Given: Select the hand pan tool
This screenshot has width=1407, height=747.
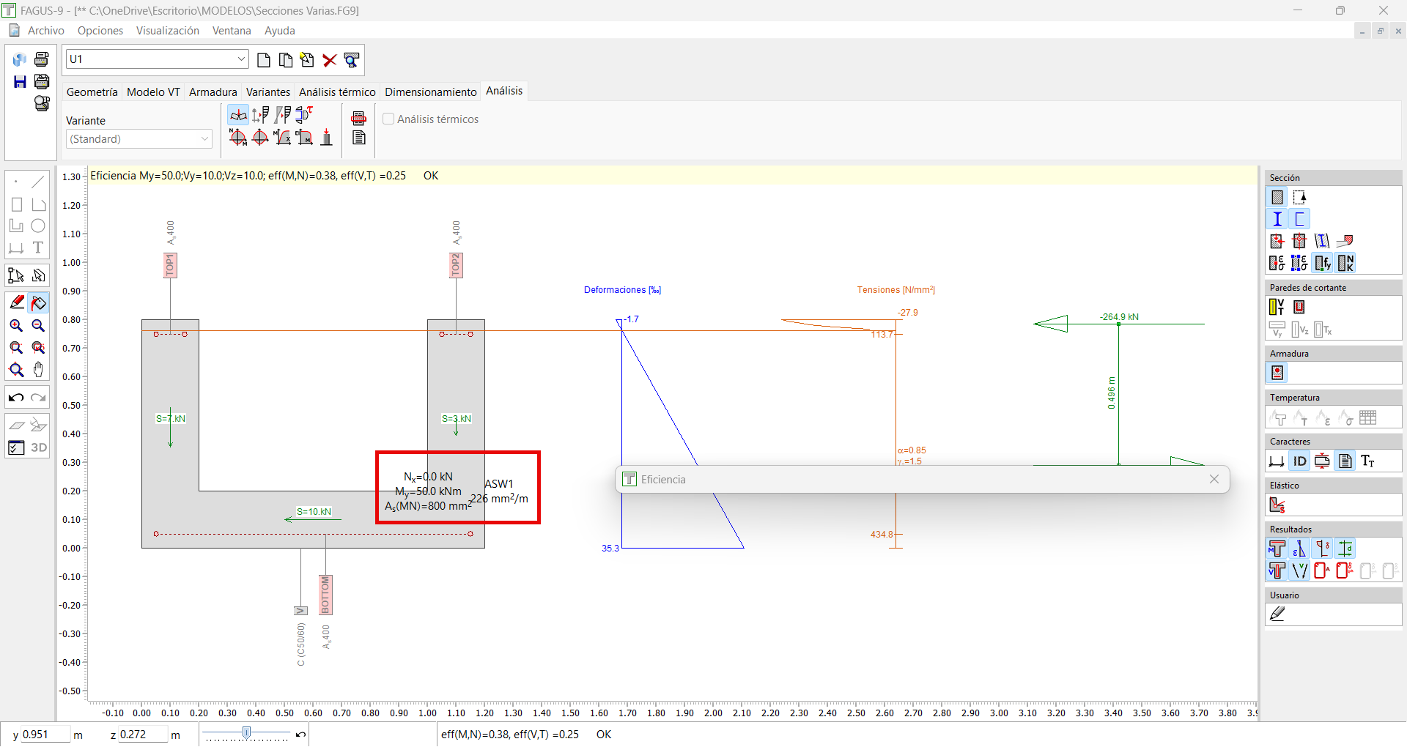Looking at the screenshot, I should (x=38, y=370).
